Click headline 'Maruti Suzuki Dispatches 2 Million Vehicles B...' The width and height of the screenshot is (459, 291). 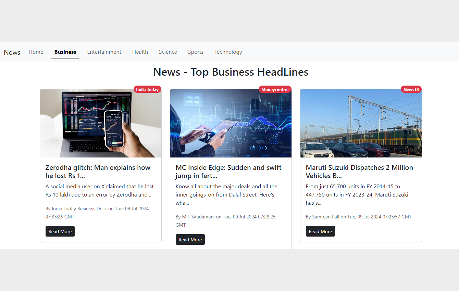point(359,172)
